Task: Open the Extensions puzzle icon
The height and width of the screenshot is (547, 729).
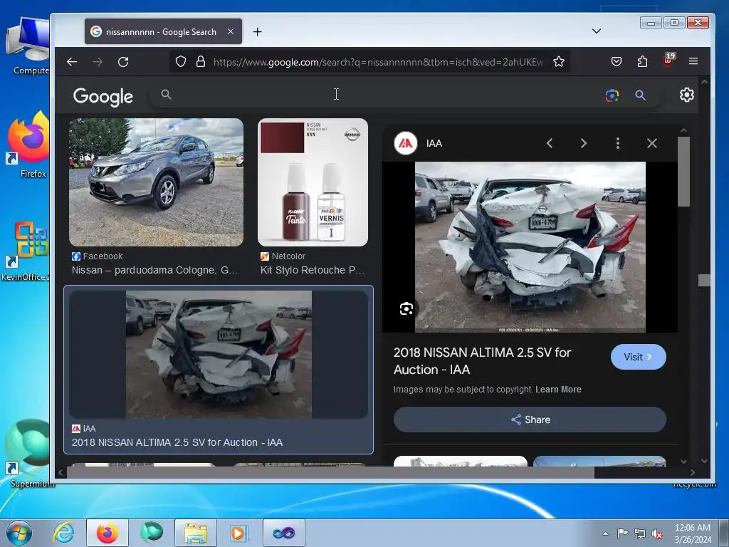Action: tap(642, 62)
